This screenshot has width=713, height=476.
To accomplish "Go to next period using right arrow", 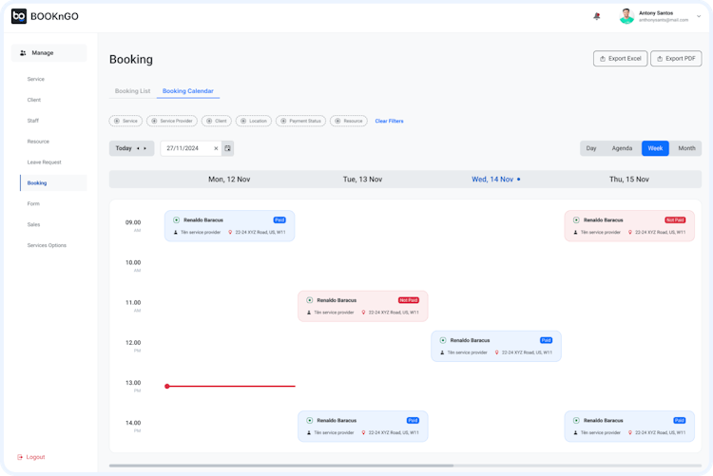I will tap(145, 148).
